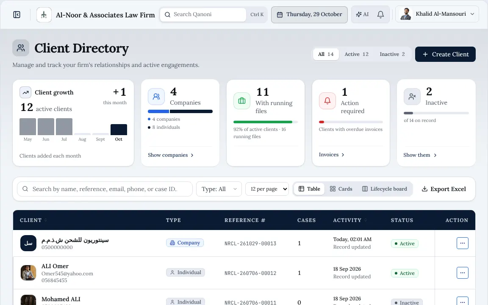Click the Inactive card progress bar
The width and height of the screenshot is (488, 305).
(x=436, y=113)
